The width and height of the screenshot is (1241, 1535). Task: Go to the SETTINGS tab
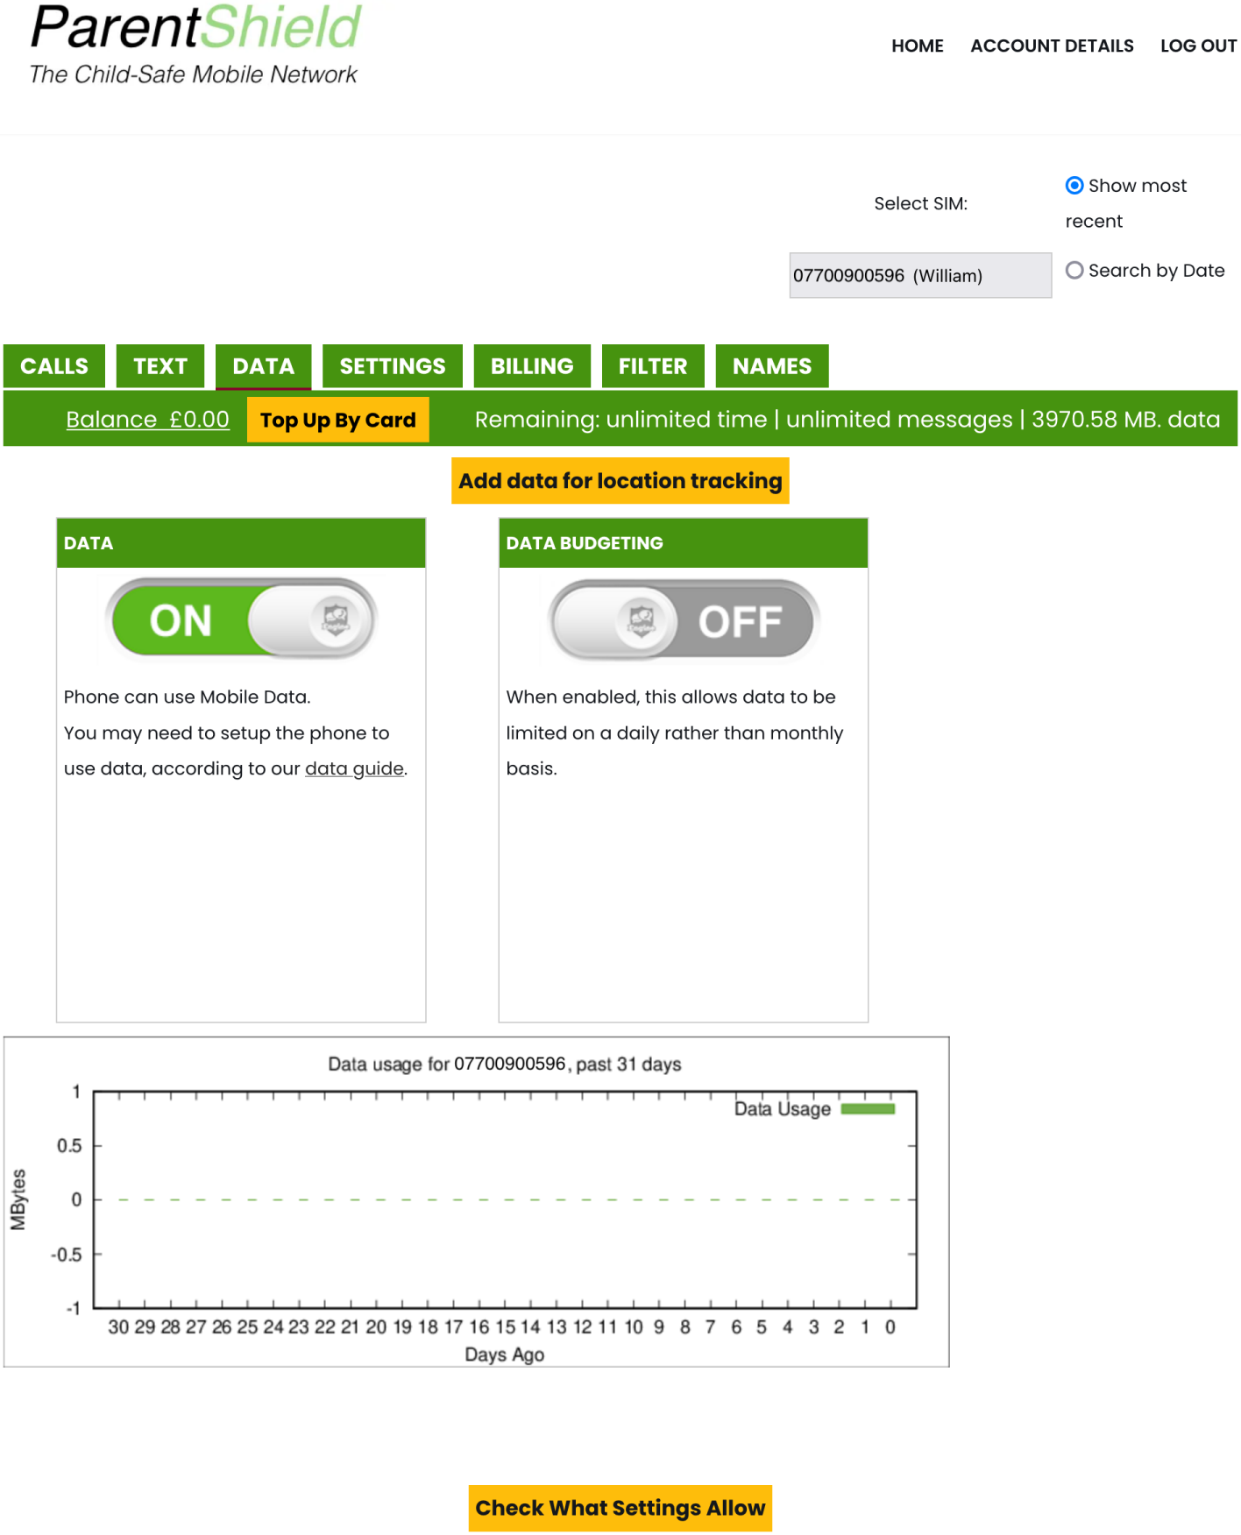393,366
